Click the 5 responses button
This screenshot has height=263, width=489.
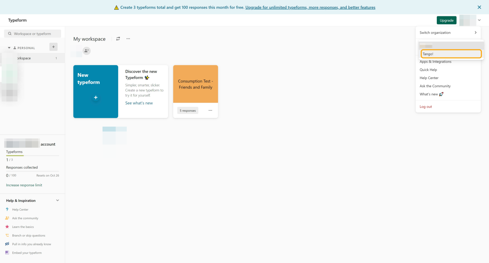pos(188,111)
